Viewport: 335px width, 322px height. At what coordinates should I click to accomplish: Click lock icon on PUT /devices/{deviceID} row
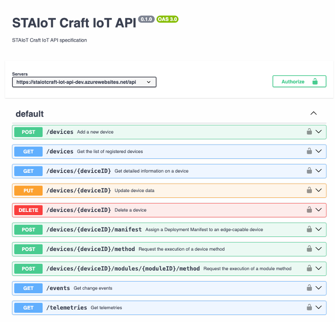[x=309, y=190]
